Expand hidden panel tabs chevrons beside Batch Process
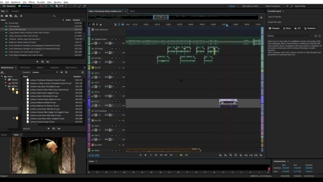 85,68
